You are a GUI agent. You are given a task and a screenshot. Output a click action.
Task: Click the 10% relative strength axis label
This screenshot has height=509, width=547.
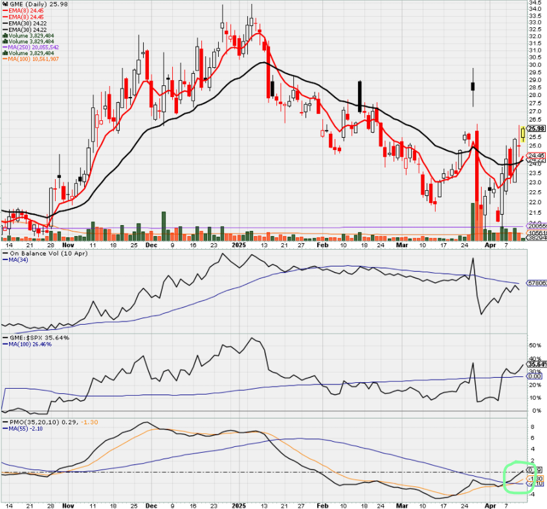click(535, 398)
